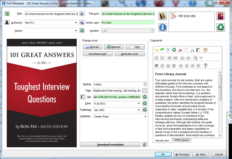Clear the Series field with recycle icon
The height and width of the screenshot is (159, 232).
pyautogui.click(x=82, y=31)
